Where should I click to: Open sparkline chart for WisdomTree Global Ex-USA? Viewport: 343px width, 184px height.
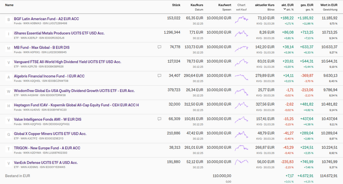241,92
